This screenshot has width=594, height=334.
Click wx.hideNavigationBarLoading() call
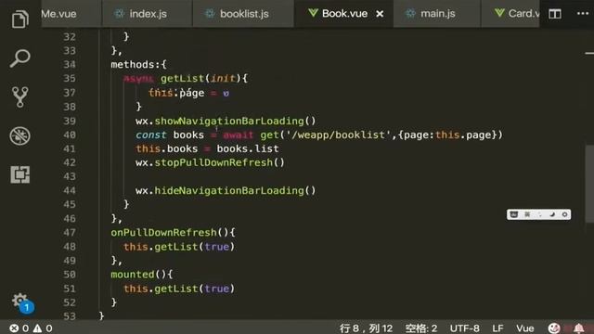[226, 190]
